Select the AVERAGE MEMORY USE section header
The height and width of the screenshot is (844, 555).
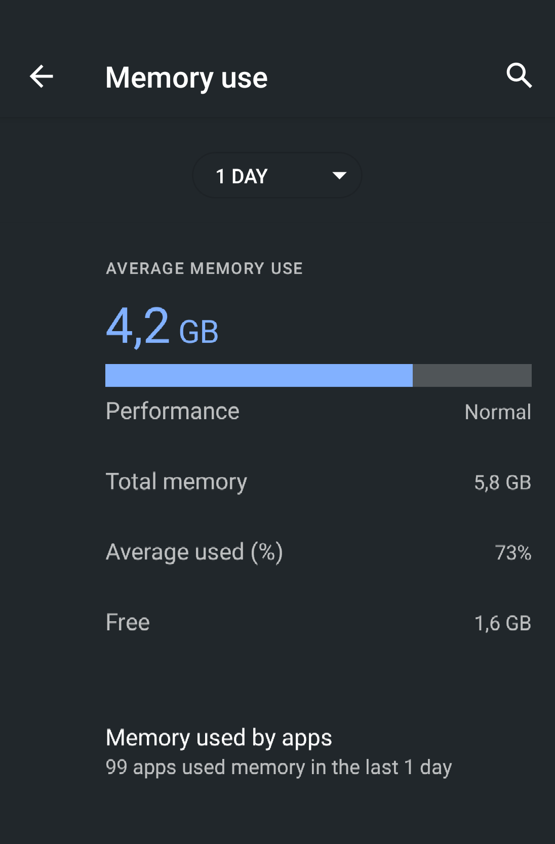click(204, 268)
